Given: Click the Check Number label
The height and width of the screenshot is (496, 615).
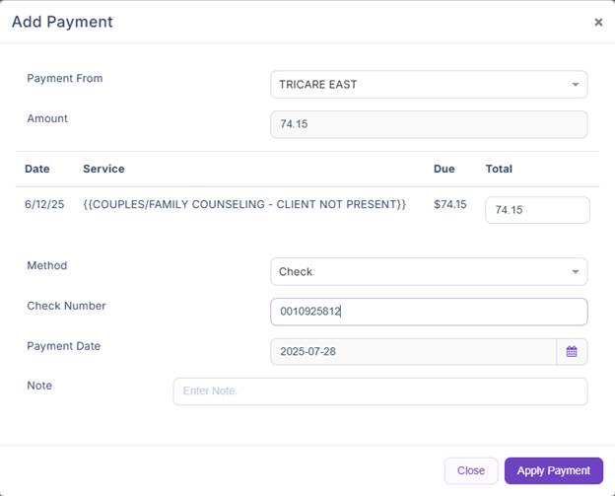Looking at the screenshot, I should 66,306.
